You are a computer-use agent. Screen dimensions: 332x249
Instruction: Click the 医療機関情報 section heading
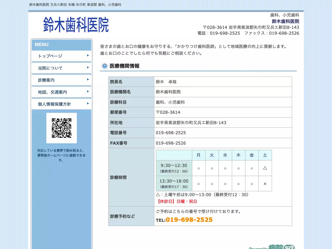coord(124,66)
